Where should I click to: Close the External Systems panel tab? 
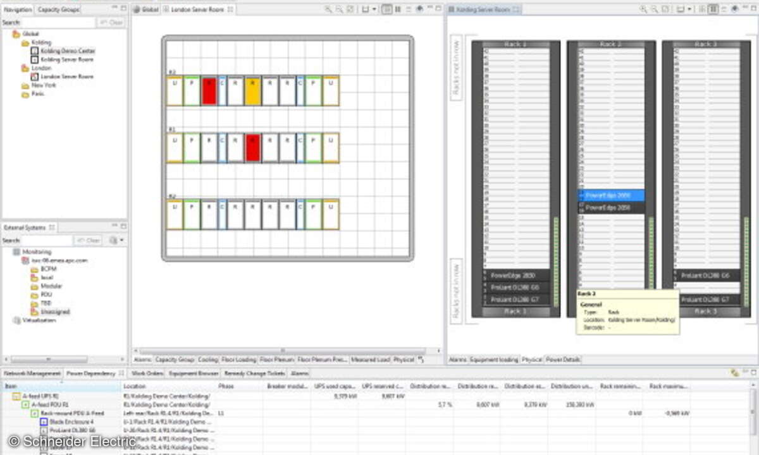pyautogui.click(x=52, y=227)
